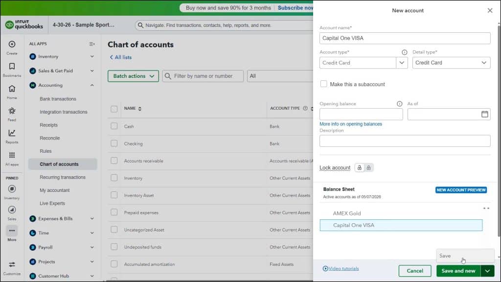Select the Accounts receivable row checkbox
The image size is (501, 282).
click(114, 161)
